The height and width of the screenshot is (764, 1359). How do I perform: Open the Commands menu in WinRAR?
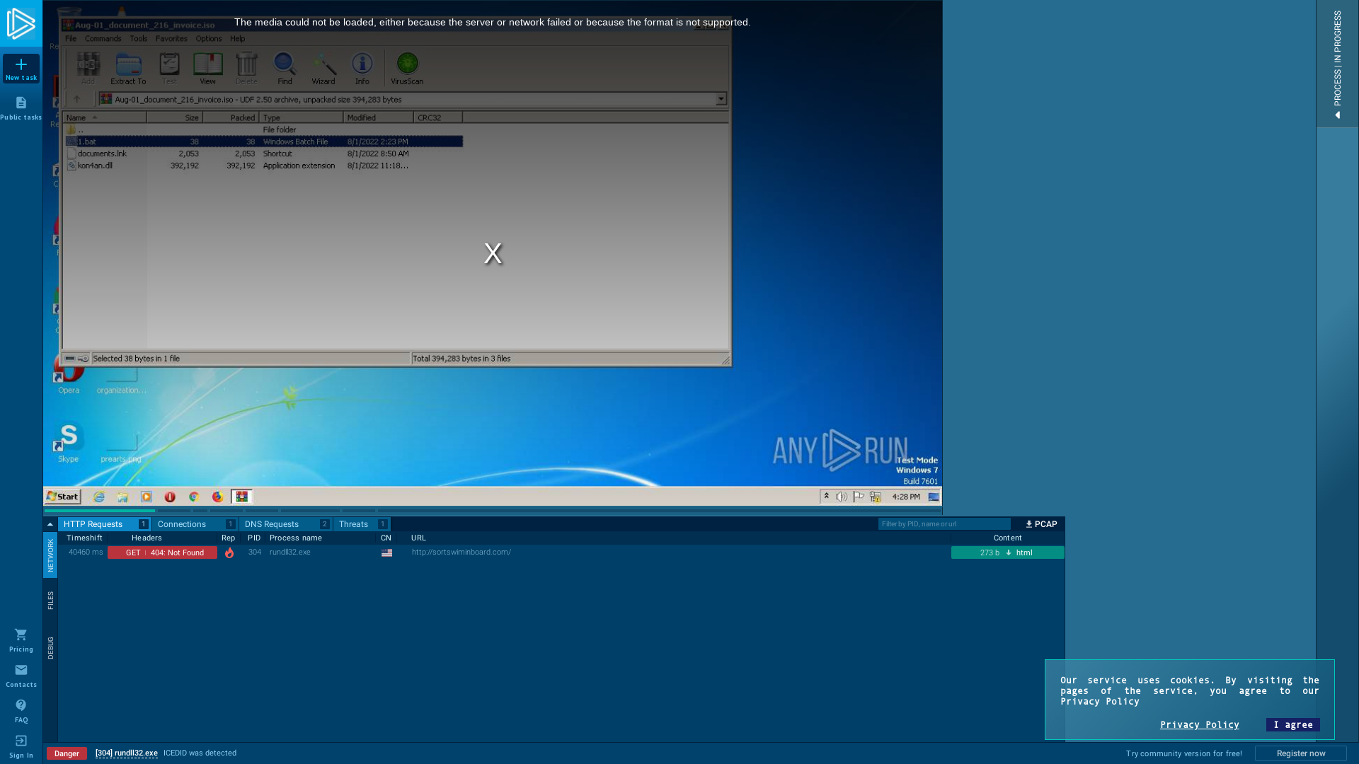[x=103, y=38]
